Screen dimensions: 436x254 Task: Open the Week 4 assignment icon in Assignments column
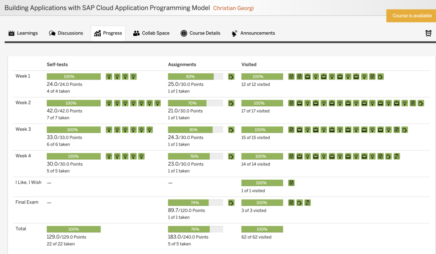[x=231, y=156]
